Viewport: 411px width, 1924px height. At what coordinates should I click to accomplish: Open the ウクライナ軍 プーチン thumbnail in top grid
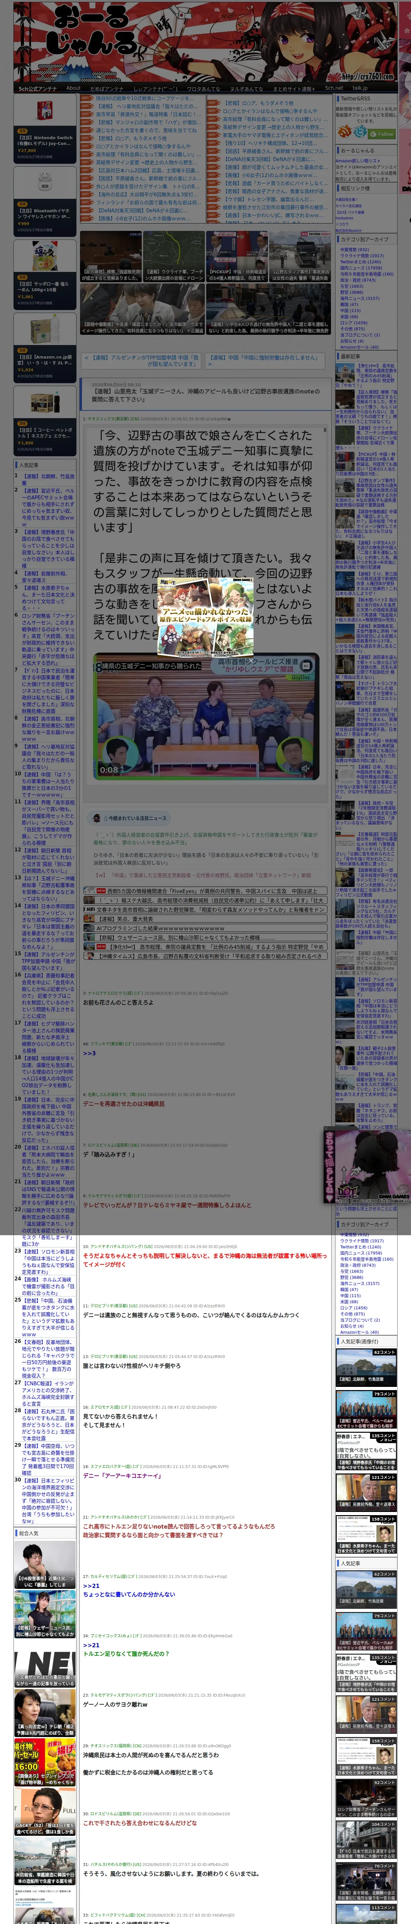click(x=174, y=256)
